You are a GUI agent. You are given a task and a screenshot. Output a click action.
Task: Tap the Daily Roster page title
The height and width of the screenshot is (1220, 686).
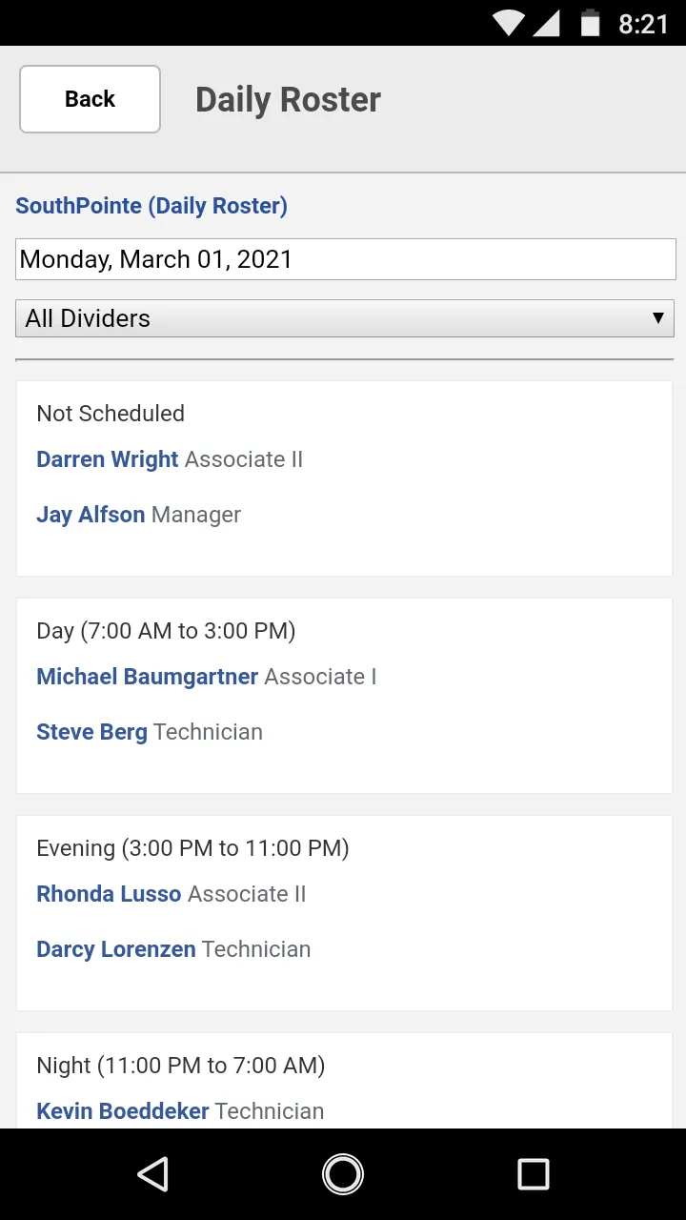(288, 99)
